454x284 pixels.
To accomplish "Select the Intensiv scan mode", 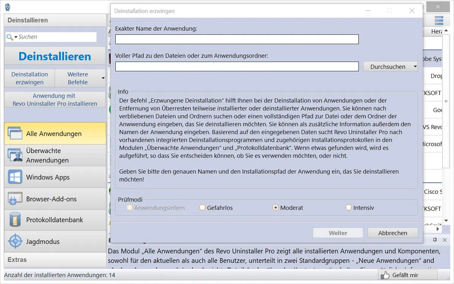I will coord(348,208).
